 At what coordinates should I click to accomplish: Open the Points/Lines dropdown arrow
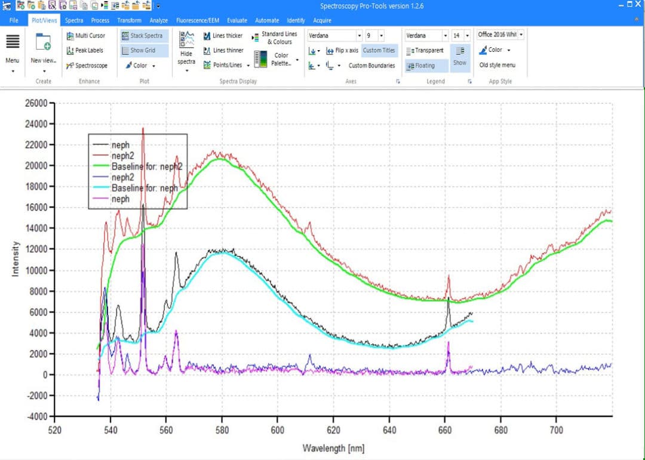248,65
